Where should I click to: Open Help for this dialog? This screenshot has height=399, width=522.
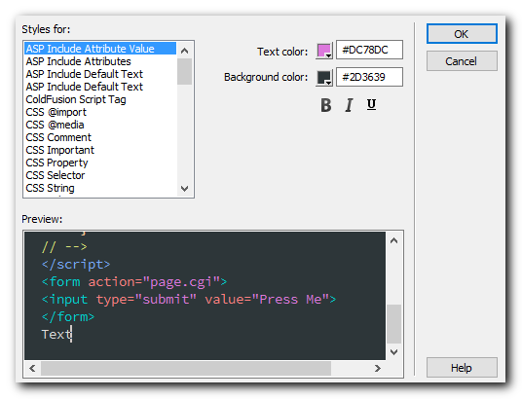point(462,368)
